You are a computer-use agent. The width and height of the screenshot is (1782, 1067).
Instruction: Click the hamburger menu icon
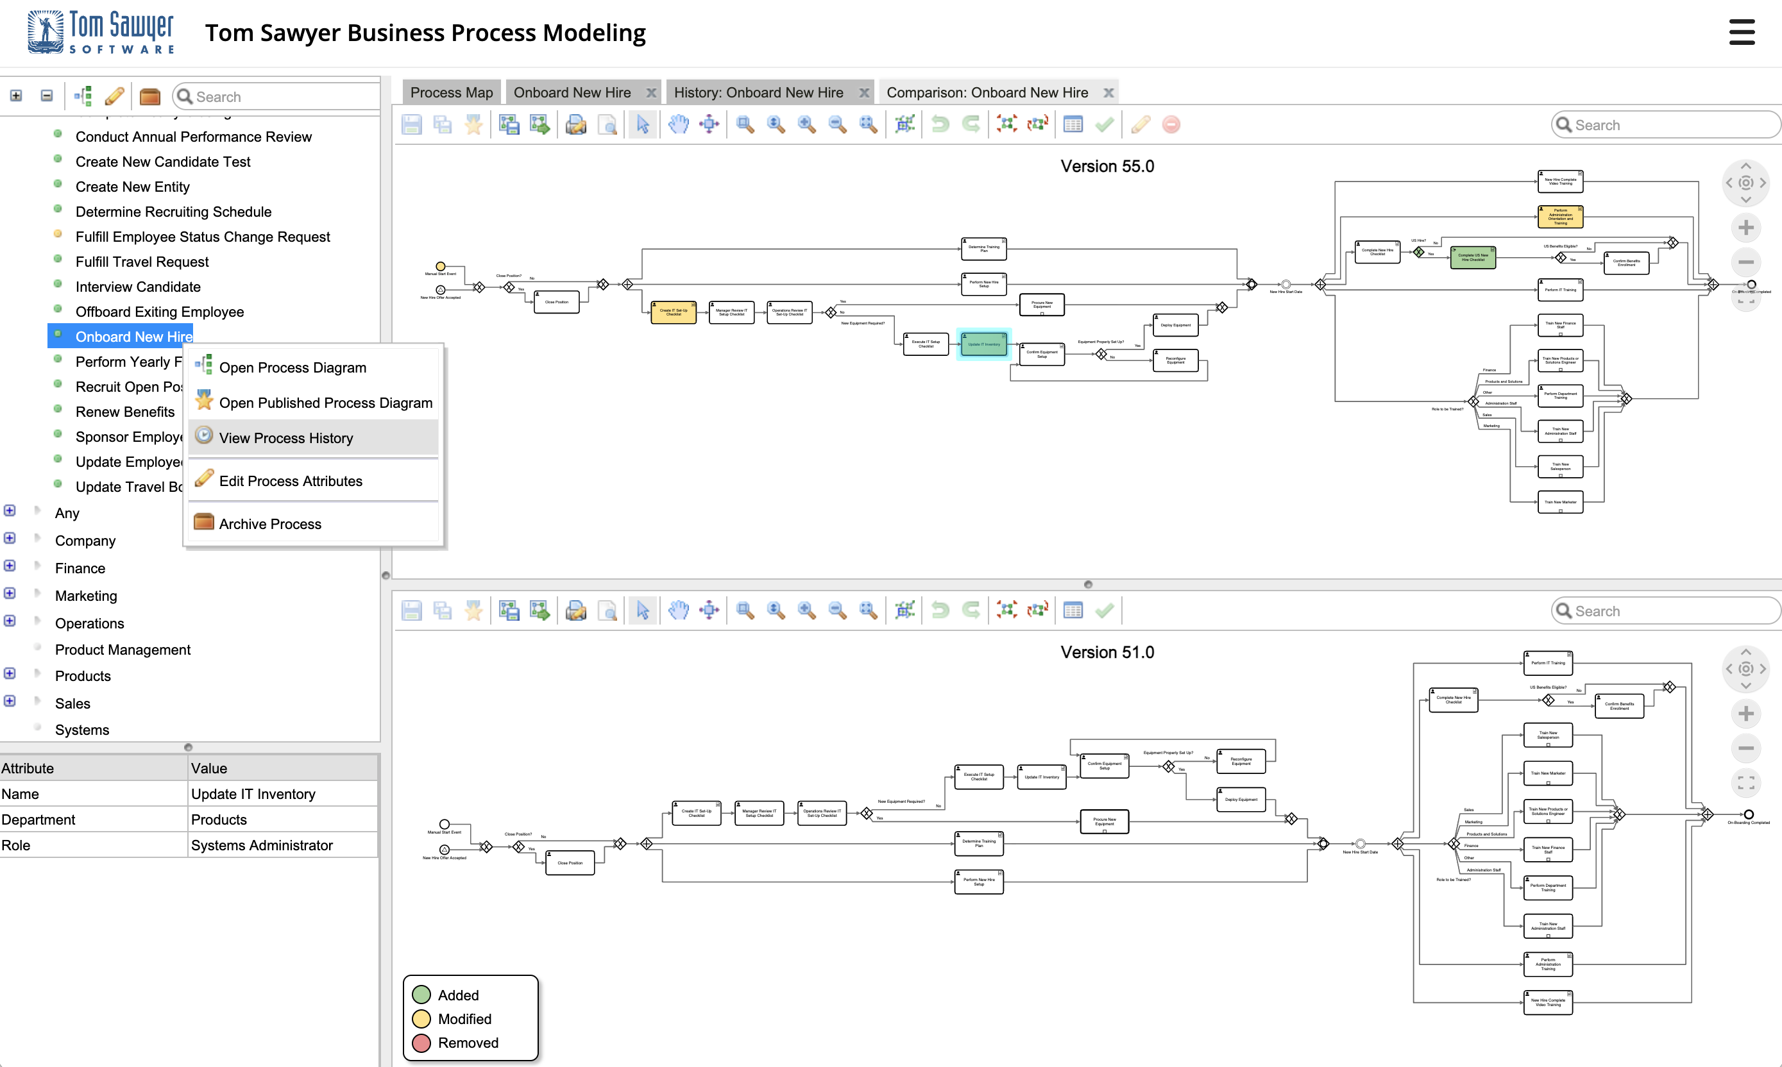(1741, 32)
